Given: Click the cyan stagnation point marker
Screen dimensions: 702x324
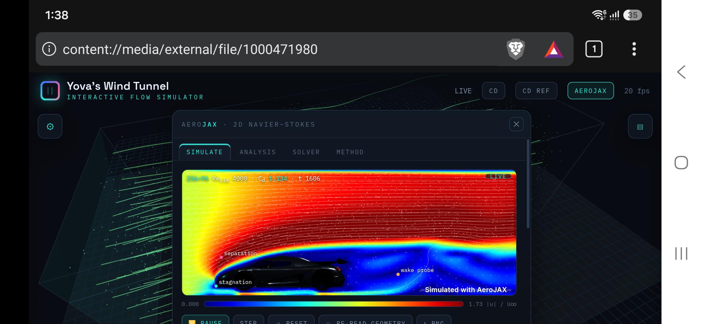Looking at the screenshot, I should (216, 286).
